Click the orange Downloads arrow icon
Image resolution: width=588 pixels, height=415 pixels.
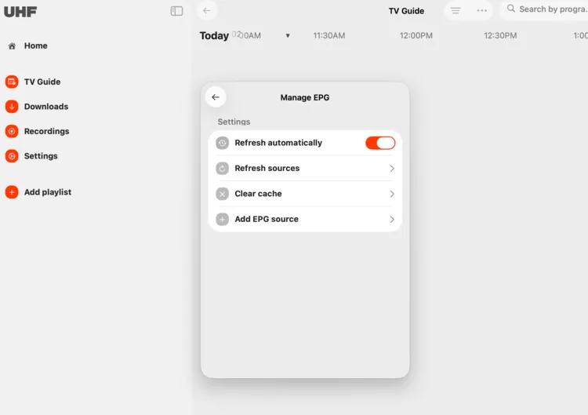tap(12, 106)
